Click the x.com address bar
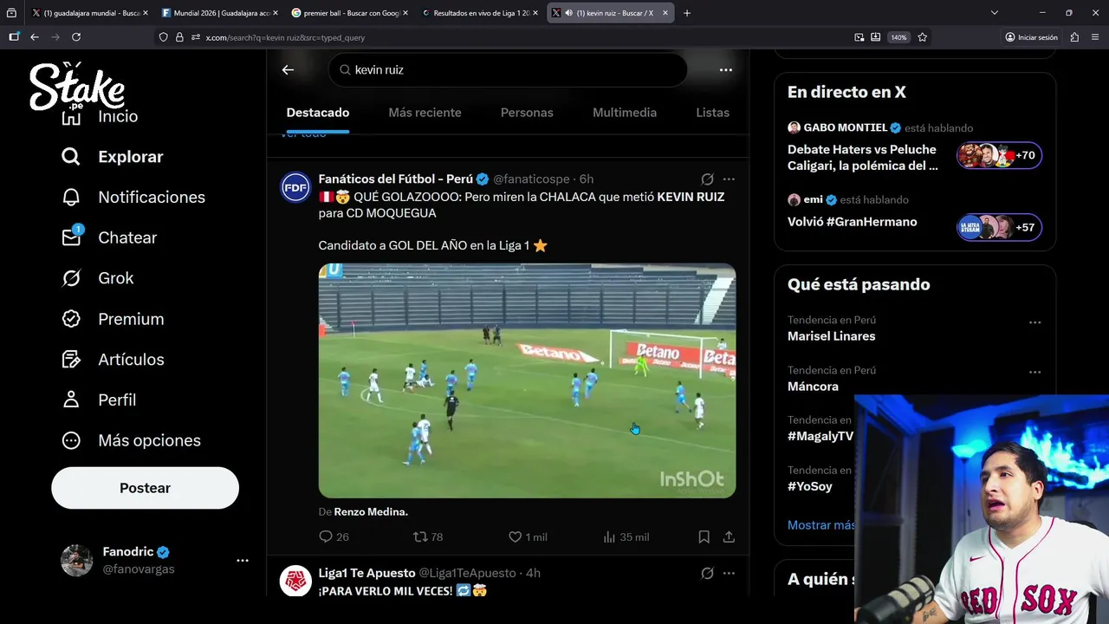Screen dimensions: 1109x624 click(x=503, y=37)
